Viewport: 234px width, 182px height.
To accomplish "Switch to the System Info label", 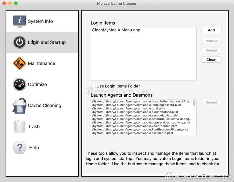I will [x=40, y=21].
